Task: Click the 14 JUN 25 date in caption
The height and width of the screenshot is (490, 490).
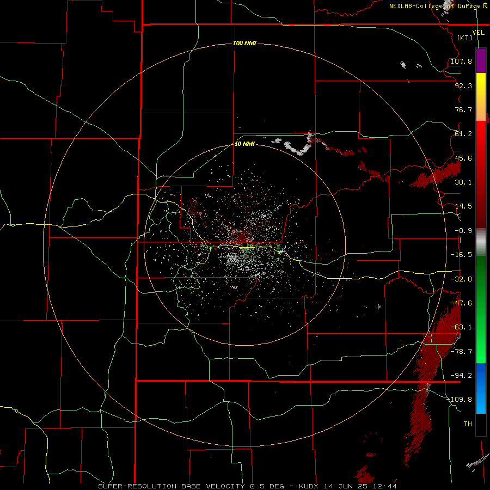Action: tap(346, 486)
